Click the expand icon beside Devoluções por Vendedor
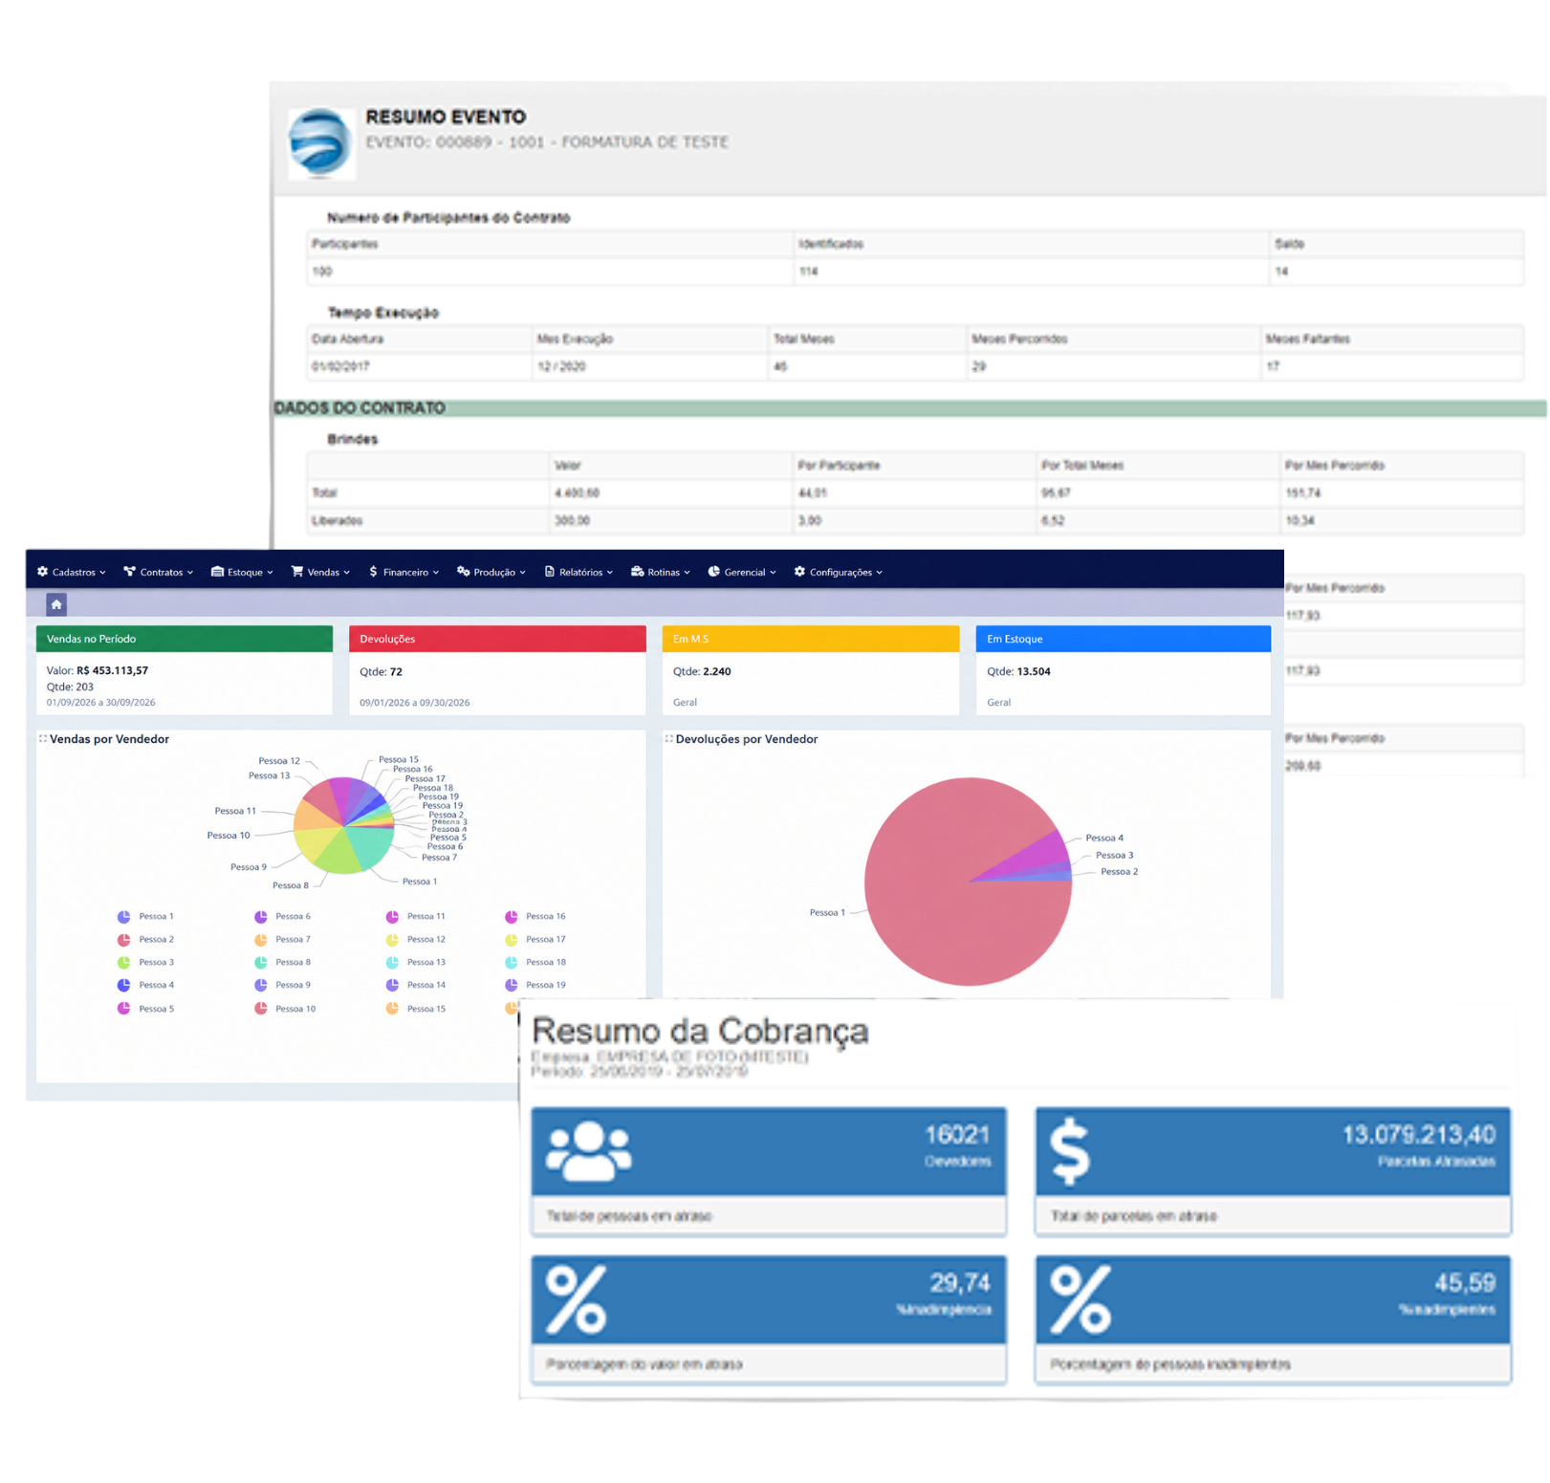Viewport: 1550px width, 1483px height. [x=669, y=738]
